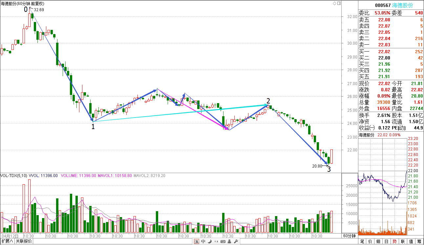Click the 委差 540 value
Screen dimensions: 424x245
click(419, 13)
